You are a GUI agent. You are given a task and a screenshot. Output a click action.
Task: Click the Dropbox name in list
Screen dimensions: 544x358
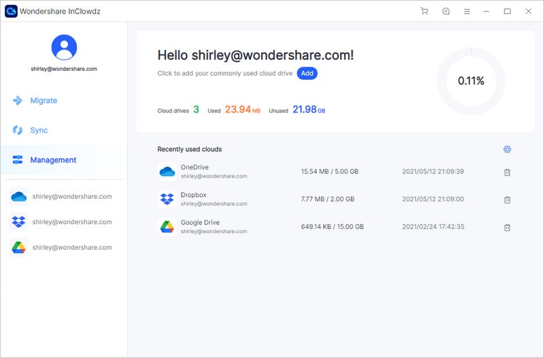(194, 195)
